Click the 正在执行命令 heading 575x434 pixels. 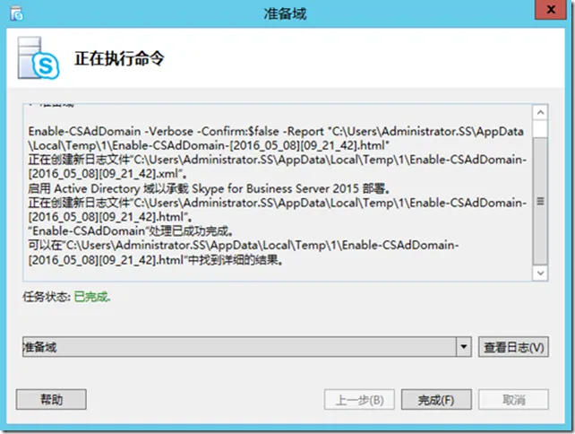click(x=119, y=58)
